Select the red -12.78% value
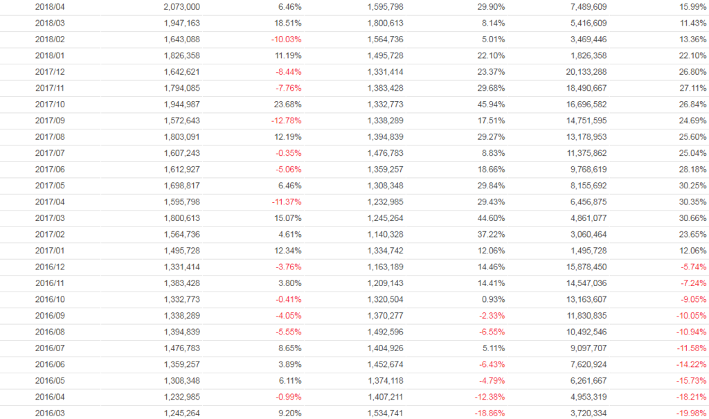709x419 pixels. (x=287, y=121)
